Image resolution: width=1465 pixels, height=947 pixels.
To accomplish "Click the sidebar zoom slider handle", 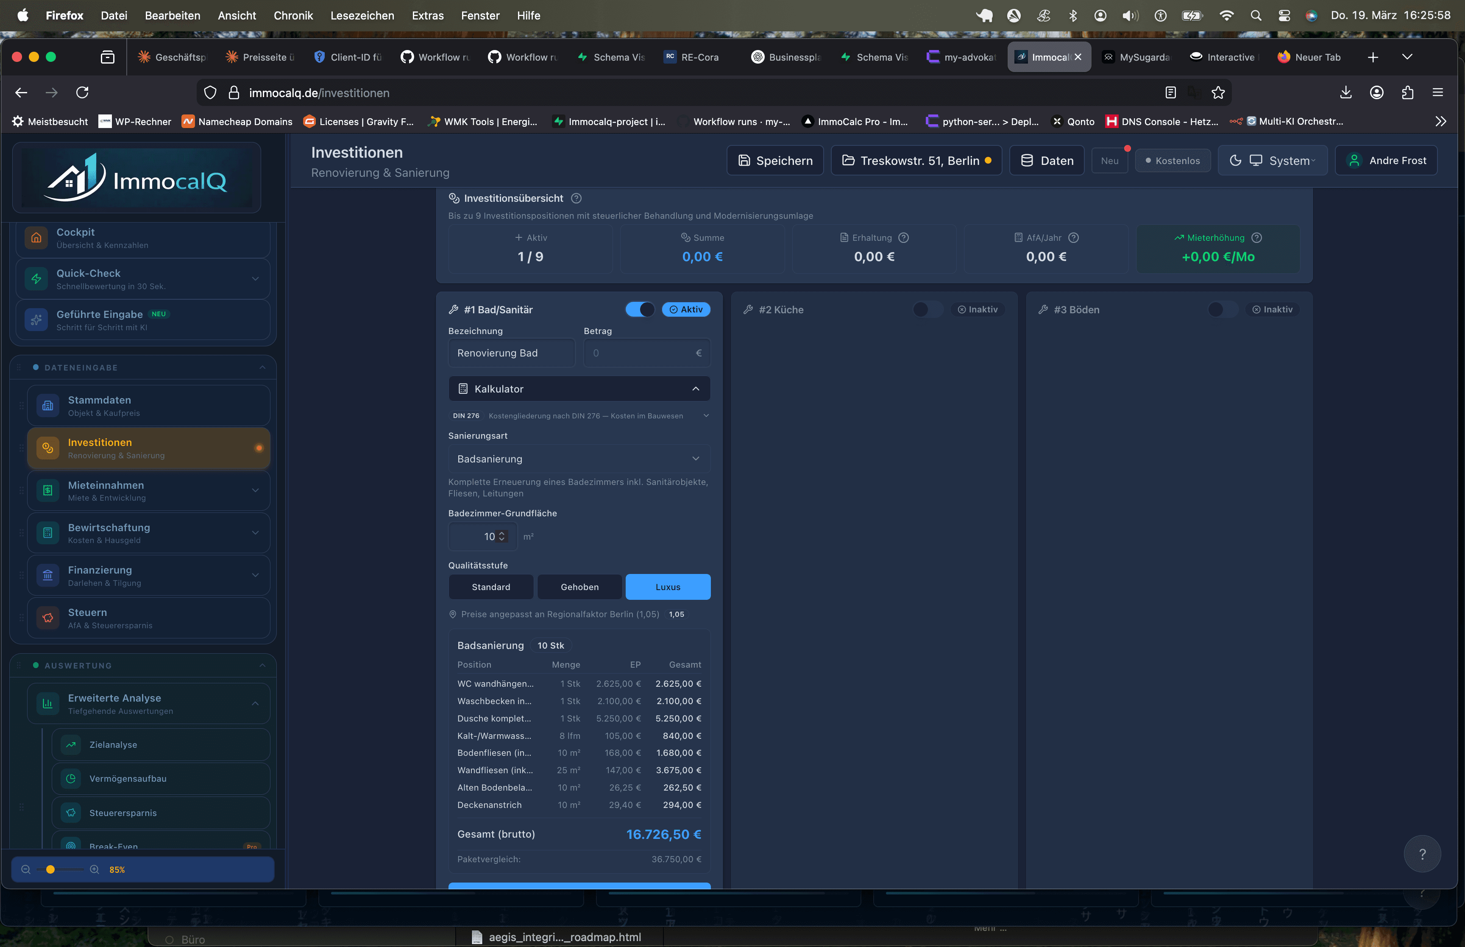I will pyautogui.click(x=50, y=869).
